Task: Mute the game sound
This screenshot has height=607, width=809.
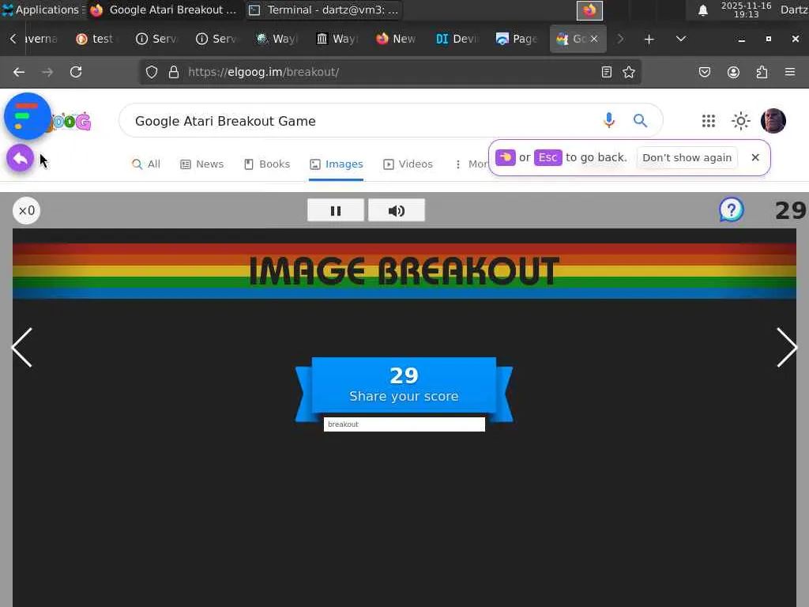Action: click(x=397, y=210)
